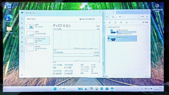Open App history page in Task Manager

click(x=22, y=33)
